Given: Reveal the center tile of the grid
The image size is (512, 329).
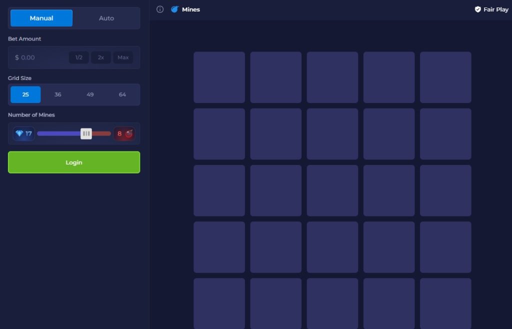Looking at the screenshot, I should pyautogui.click(x=332, y=190).
